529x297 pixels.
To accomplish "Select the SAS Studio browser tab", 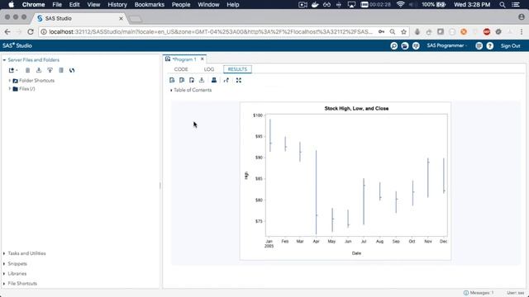I will pos(80,18).
